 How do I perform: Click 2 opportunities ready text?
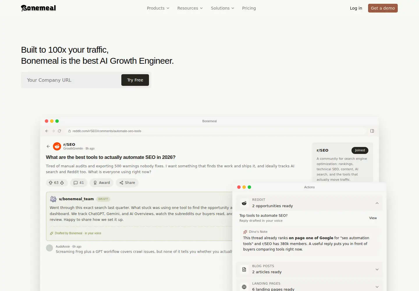pos(272,206)
